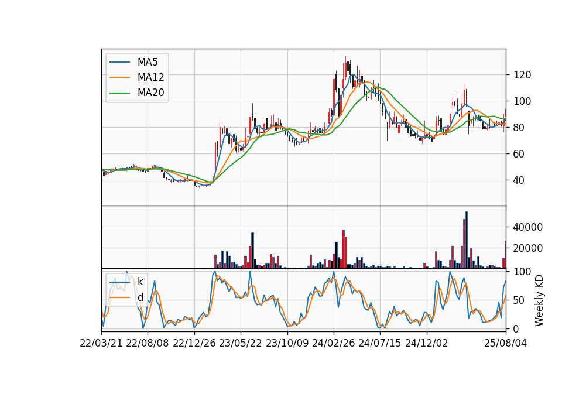Click the MA5 legend label
The width and height of the screenshot is (562, 404).
click(148, 62)
